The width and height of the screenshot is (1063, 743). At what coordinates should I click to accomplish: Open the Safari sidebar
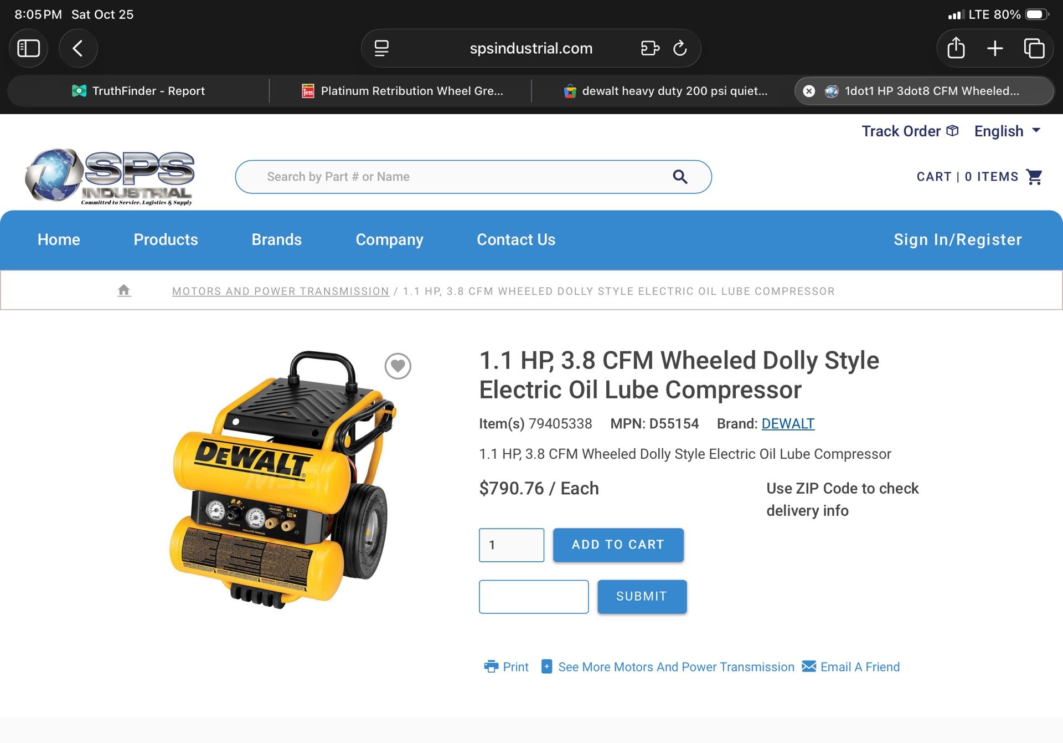[x=29, y=48]
